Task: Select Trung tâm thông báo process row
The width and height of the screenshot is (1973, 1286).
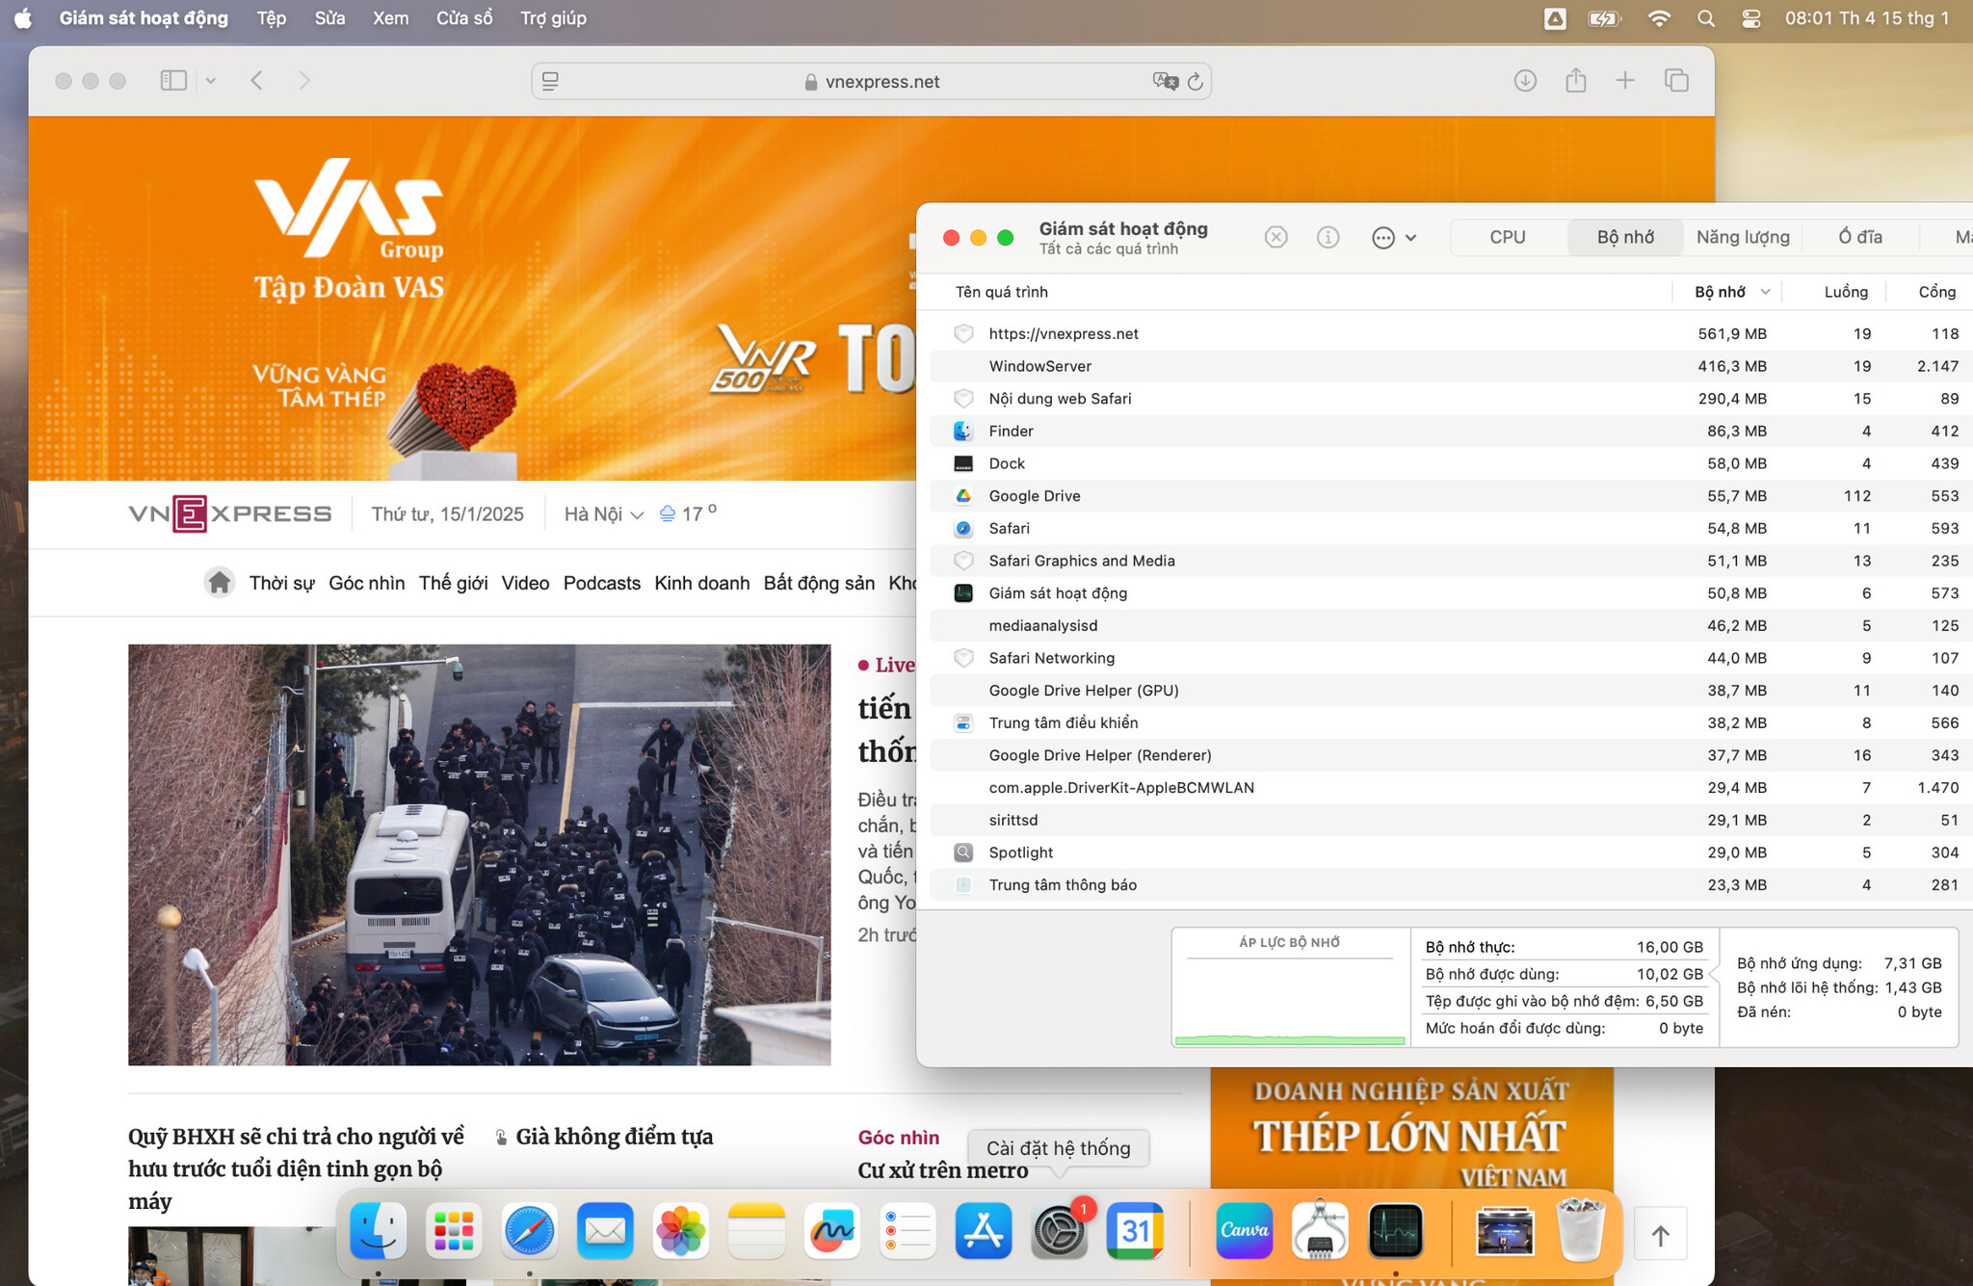Action: (1451, 885)
